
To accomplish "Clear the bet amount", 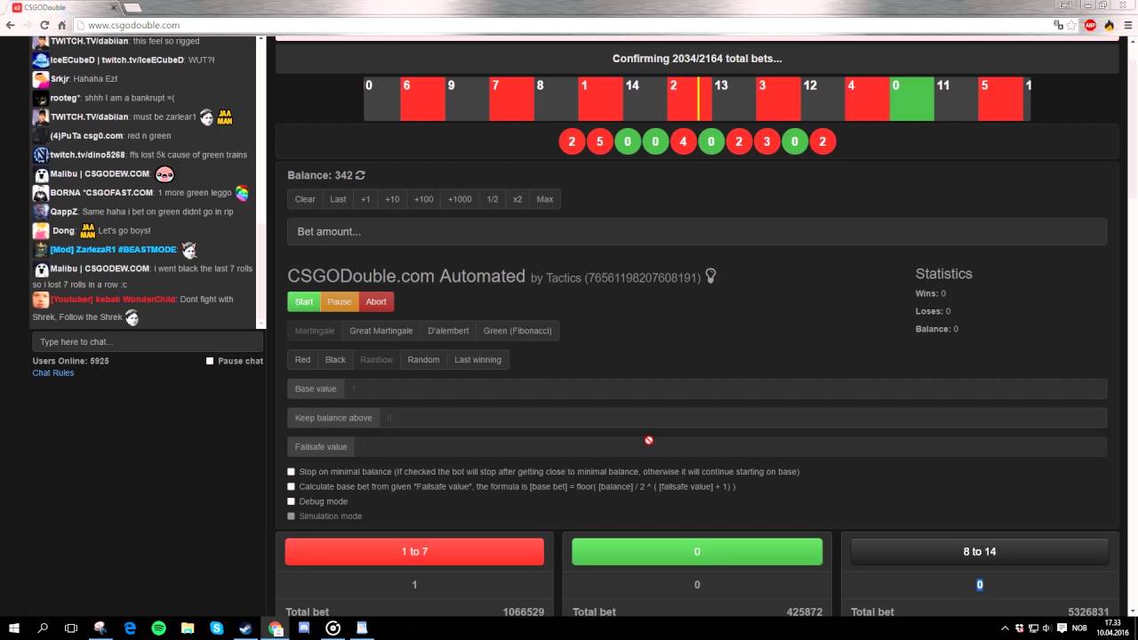I will click(305, 199).
